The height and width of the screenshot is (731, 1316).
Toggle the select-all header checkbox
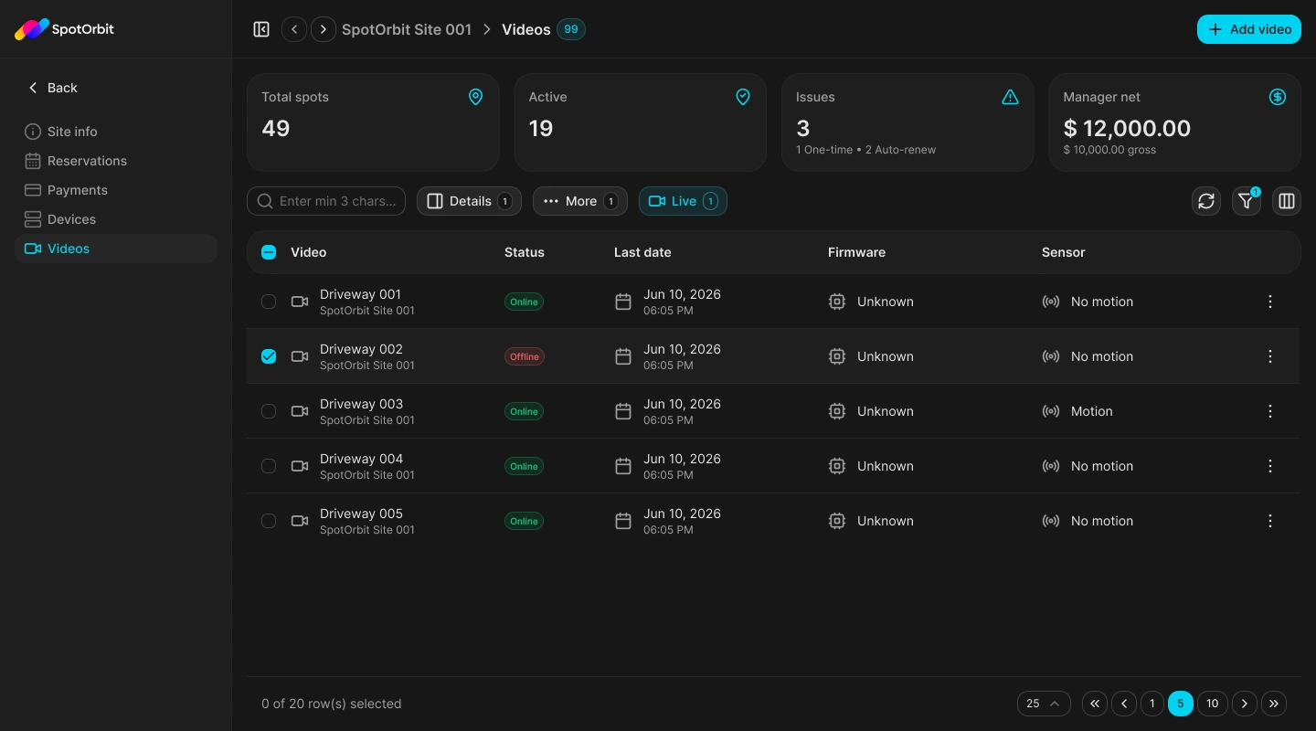click(269, 252)
